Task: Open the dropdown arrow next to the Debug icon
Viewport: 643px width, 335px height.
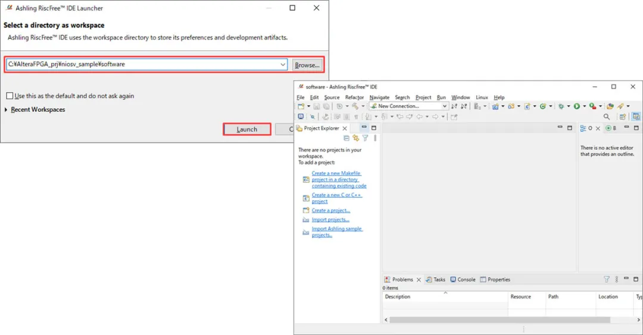Action: pyautogui.click(x=569, y=106)
